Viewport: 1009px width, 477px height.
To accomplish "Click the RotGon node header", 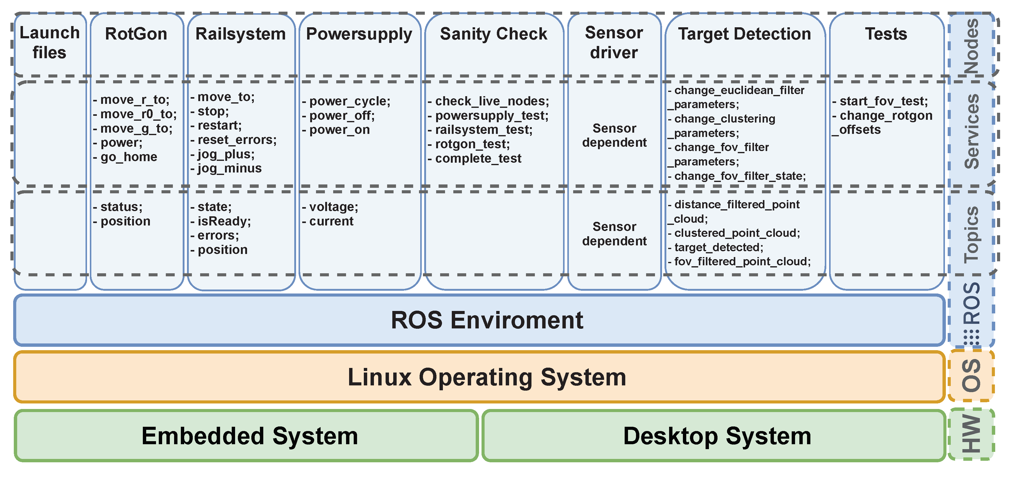I will point(136,34).
